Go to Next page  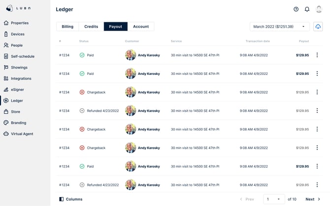(x=313, y=199)
